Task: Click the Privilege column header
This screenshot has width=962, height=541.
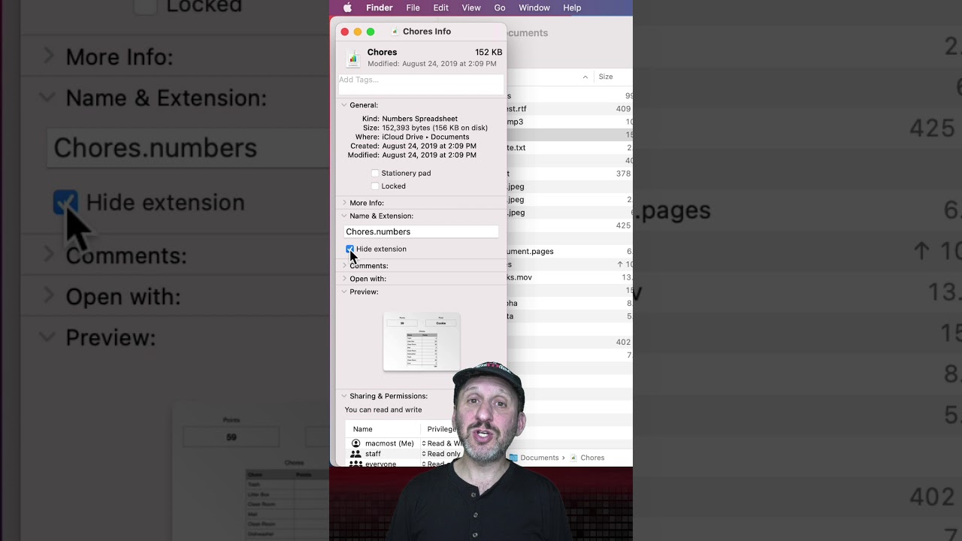Action: 441,429
